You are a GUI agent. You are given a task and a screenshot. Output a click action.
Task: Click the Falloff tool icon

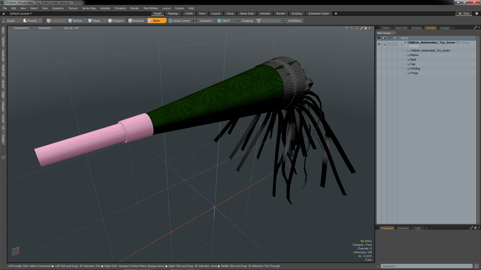(x=219, y=21)
